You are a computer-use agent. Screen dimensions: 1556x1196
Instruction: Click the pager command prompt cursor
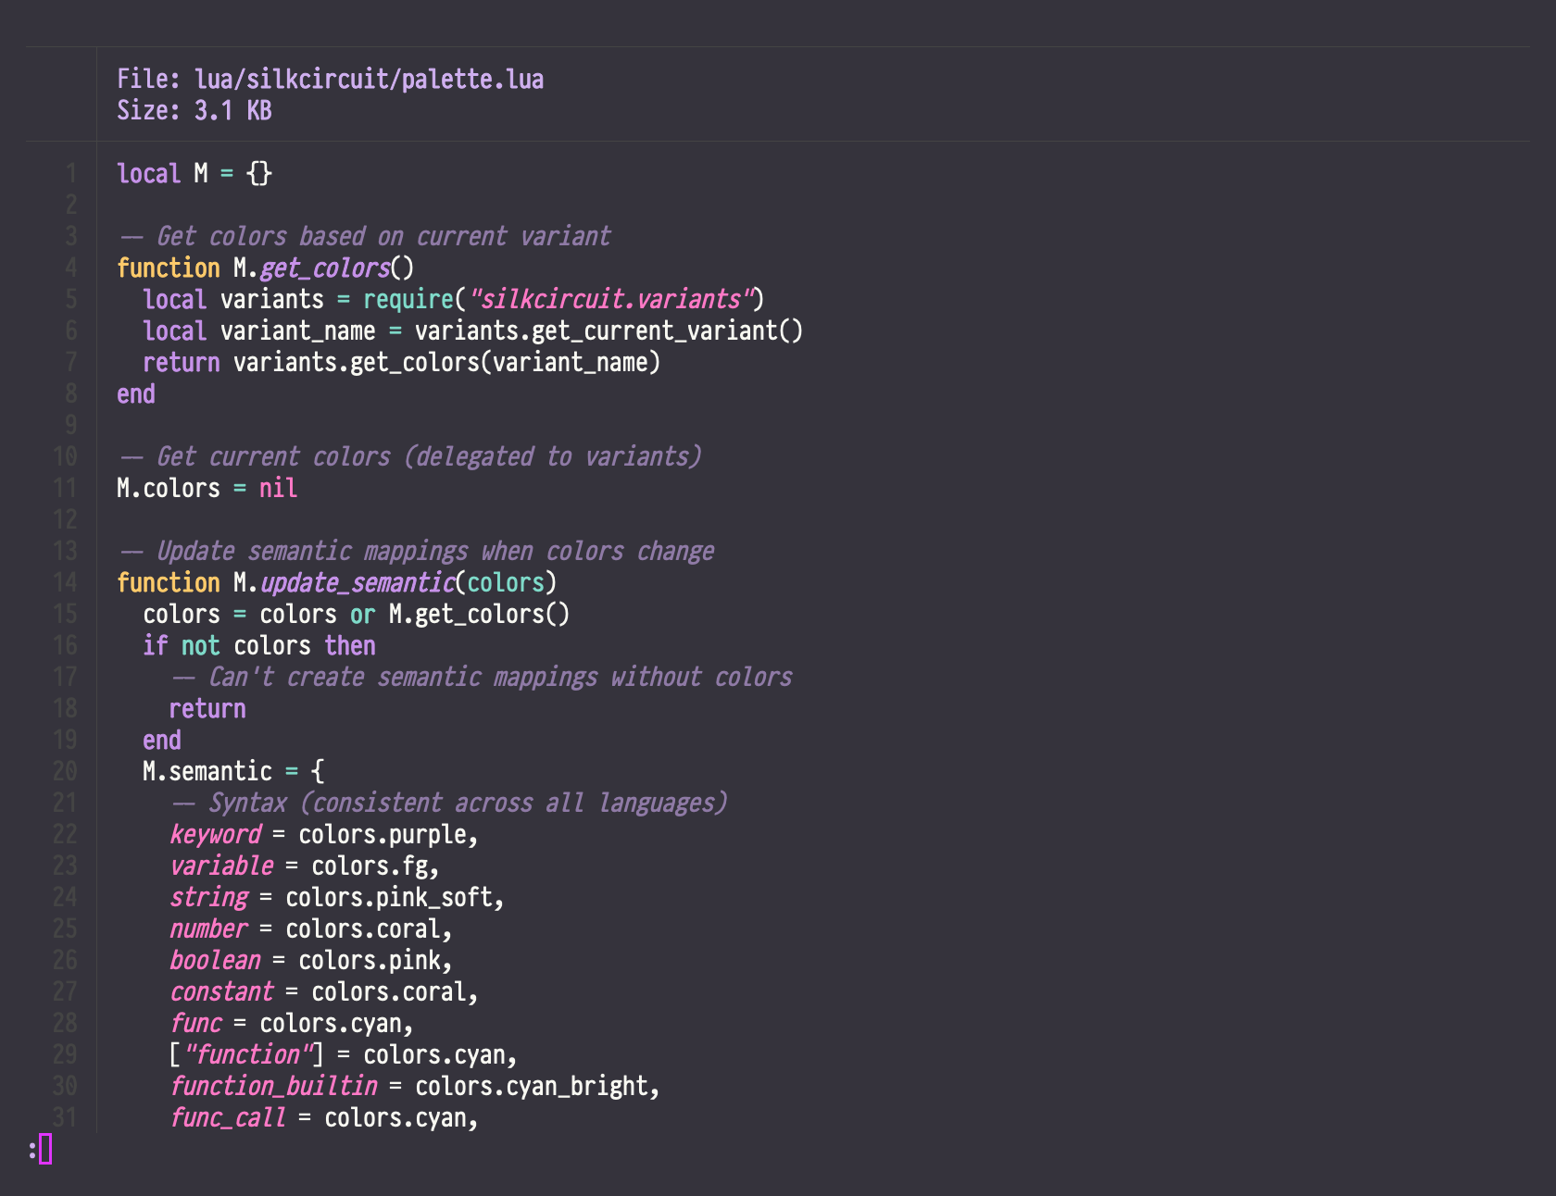[x=45, y=1150]
